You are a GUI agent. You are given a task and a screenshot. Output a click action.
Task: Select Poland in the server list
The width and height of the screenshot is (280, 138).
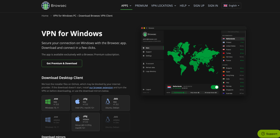point(233,50)
